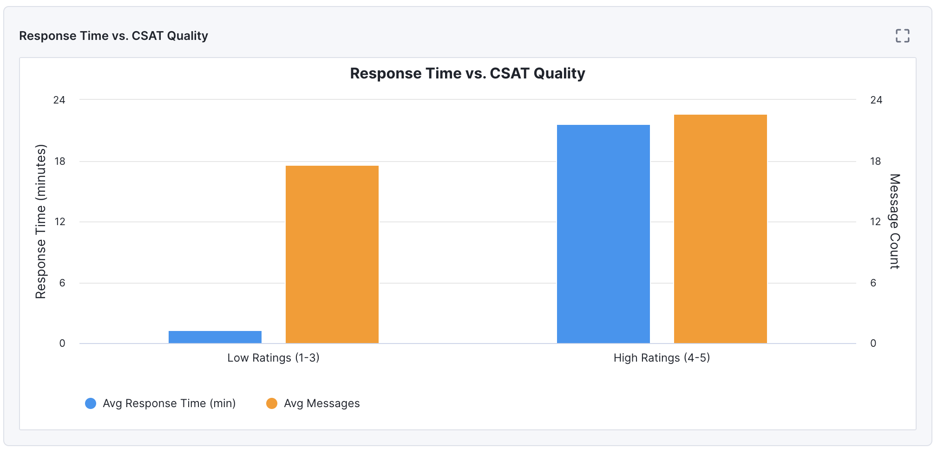Click the panel header Response Time vs. CSAT Quality
Viewport: 944px width, 454px height.
(x=113, y=35)
